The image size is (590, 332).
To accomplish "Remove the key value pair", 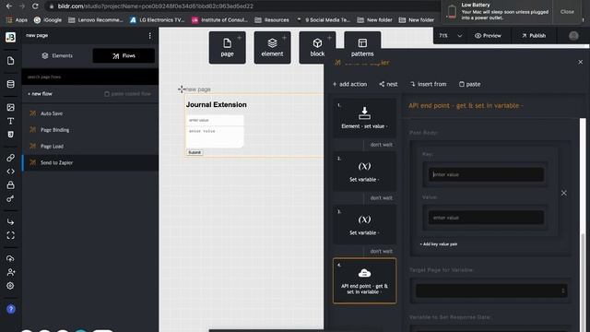I will [x=563, y=193].
